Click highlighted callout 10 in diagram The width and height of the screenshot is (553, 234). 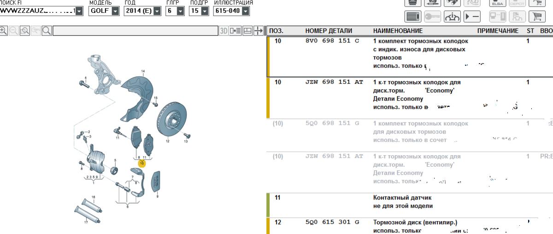[142, 163]
